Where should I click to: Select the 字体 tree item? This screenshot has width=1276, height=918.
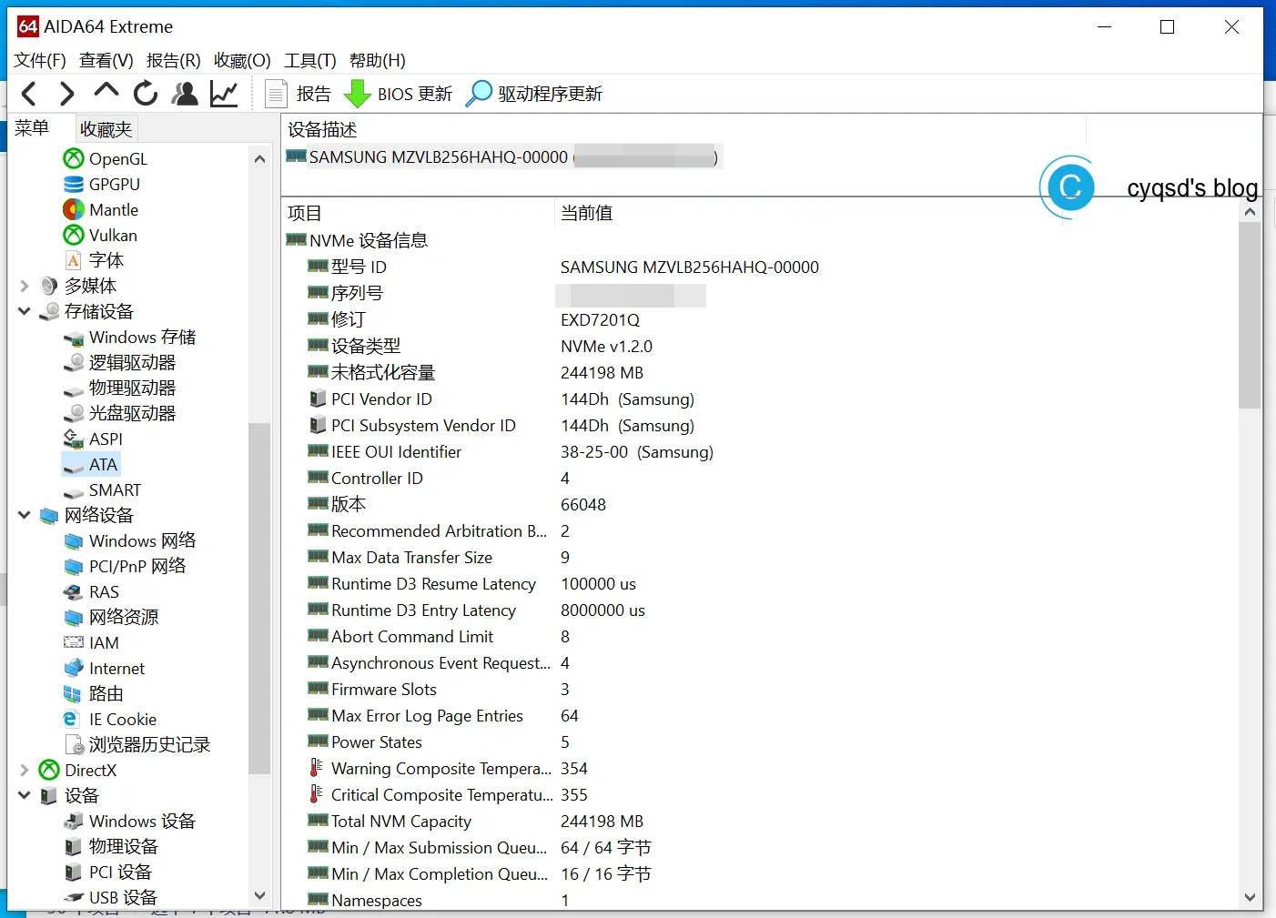[94, 260]
